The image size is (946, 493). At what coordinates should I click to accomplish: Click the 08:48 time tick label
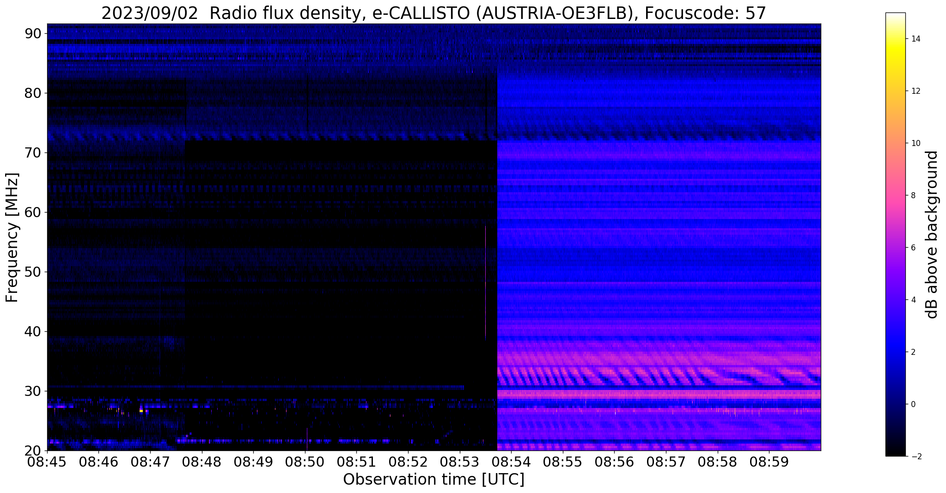coord(201,462)
